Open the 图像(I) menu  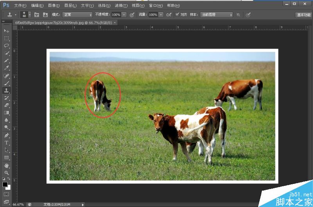tap(54, 5)
